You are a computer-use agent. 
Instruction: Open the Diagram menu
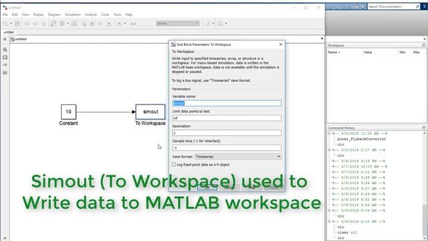click(54, 15)
